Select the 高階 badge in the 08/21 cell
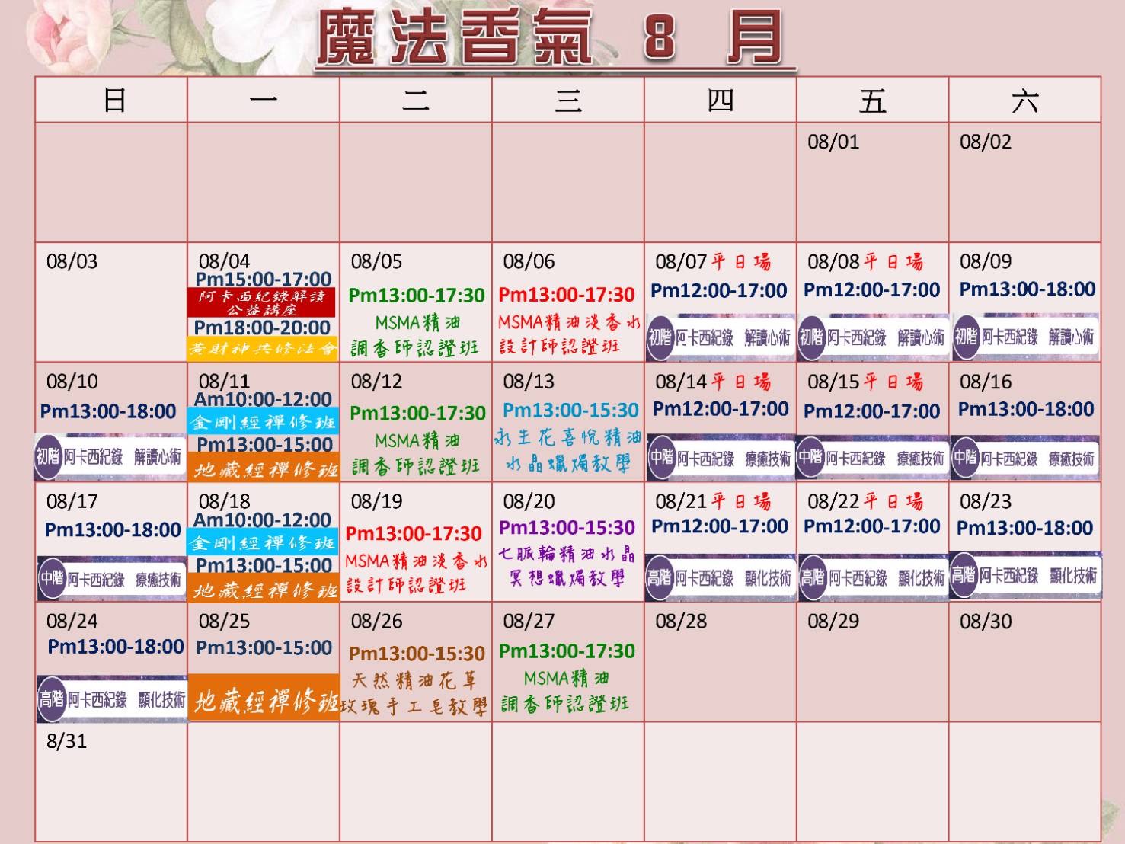This screenshot has height=844, width=1125. tap(660, 577)
